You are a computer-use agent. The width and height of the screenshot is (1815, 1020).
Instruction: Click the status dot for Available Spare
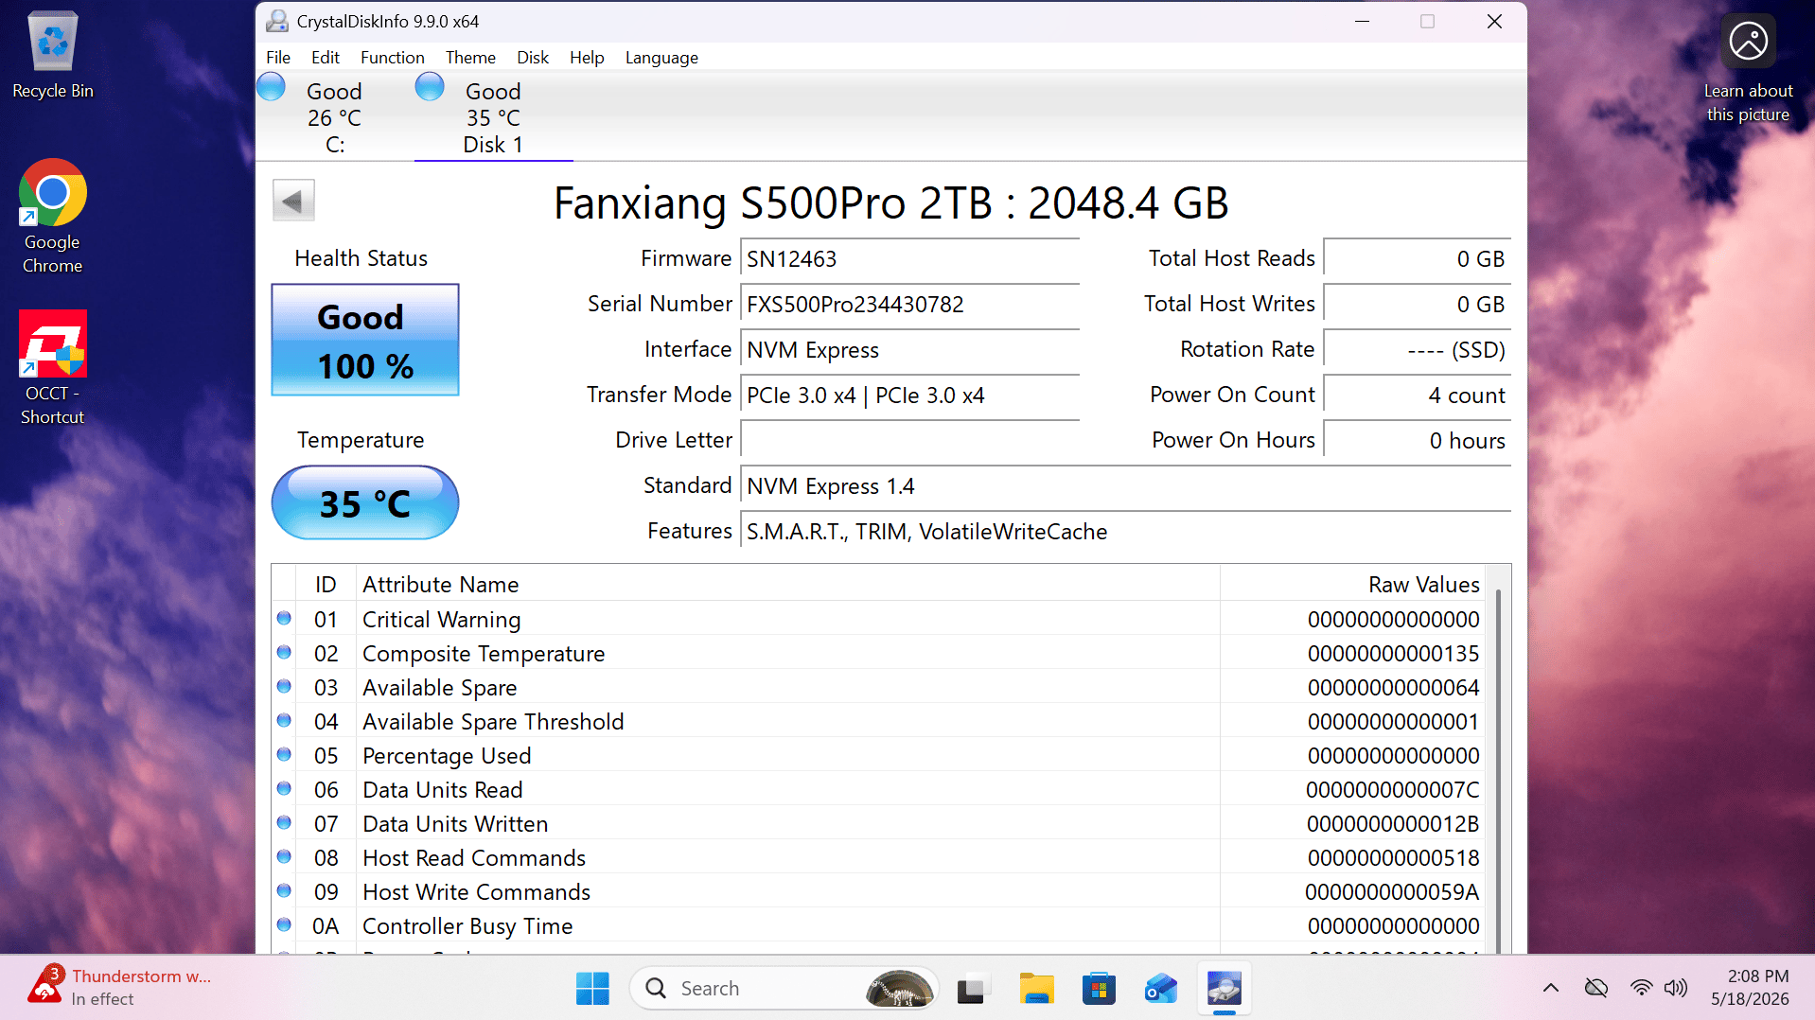284,686
